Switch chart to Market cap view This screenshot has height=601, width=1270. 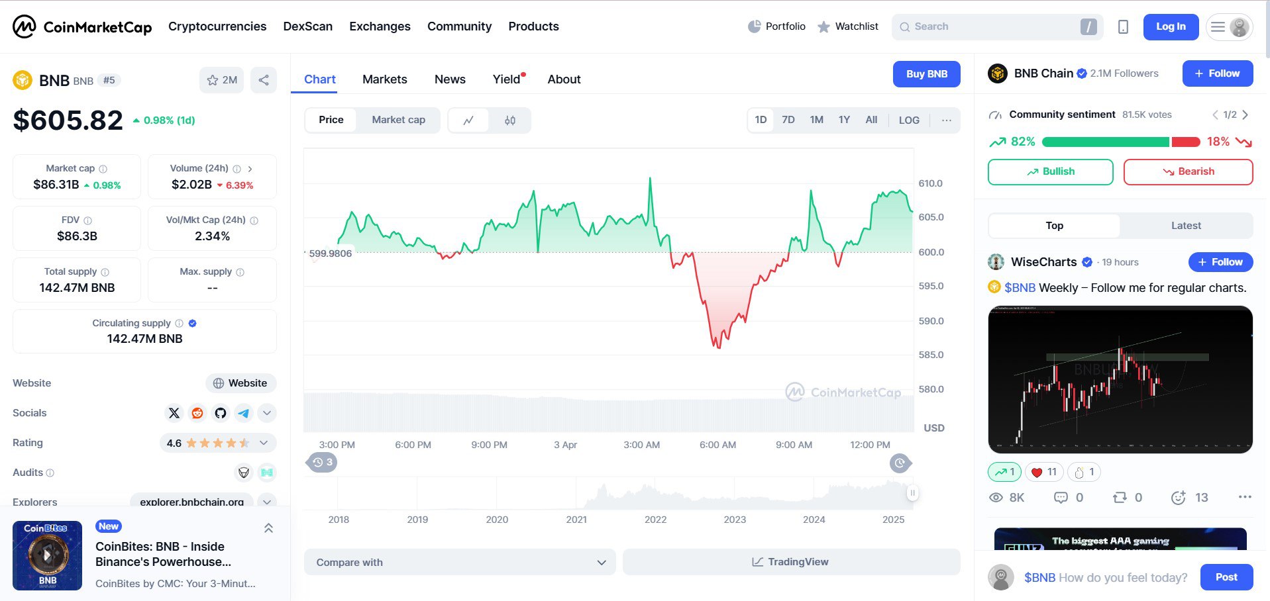point(398,120)
